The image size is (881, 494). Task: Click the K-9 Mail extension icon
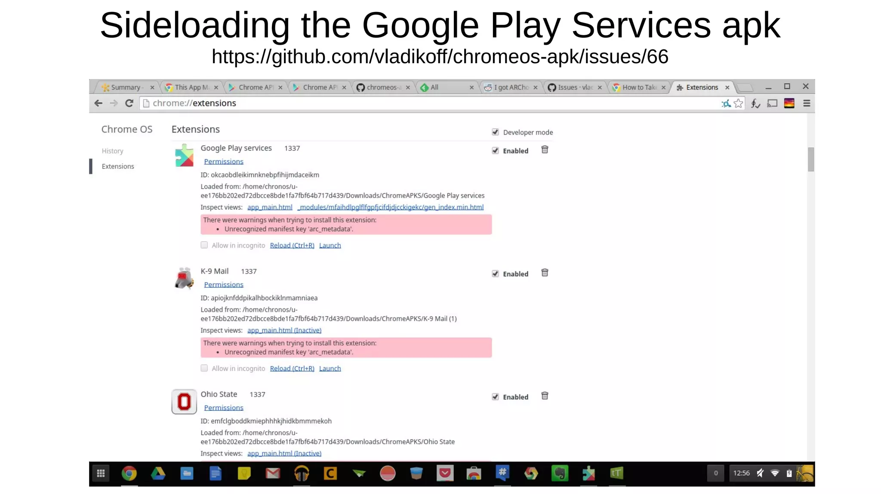pos(184,278)
